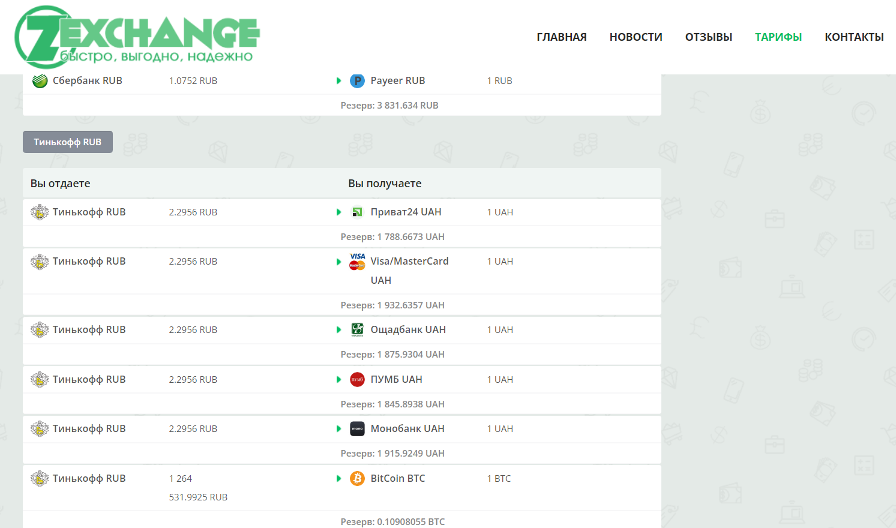The height and width of the screenshot is (528, 896).
Task: Click the orange BitCoin icon
Action: point(357,478)
